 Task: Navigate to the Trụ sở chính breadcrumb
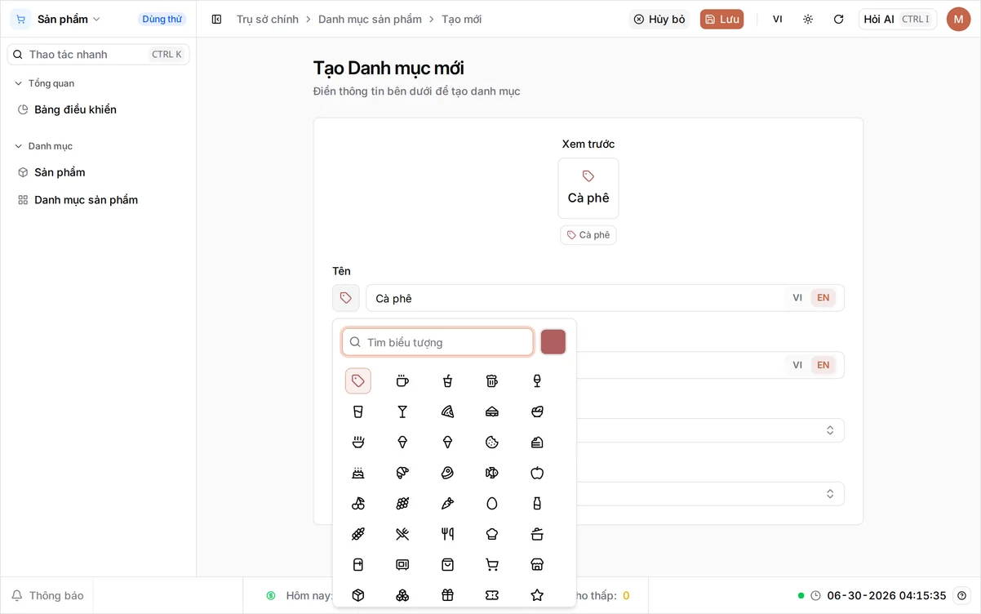[x=268, y=19]
